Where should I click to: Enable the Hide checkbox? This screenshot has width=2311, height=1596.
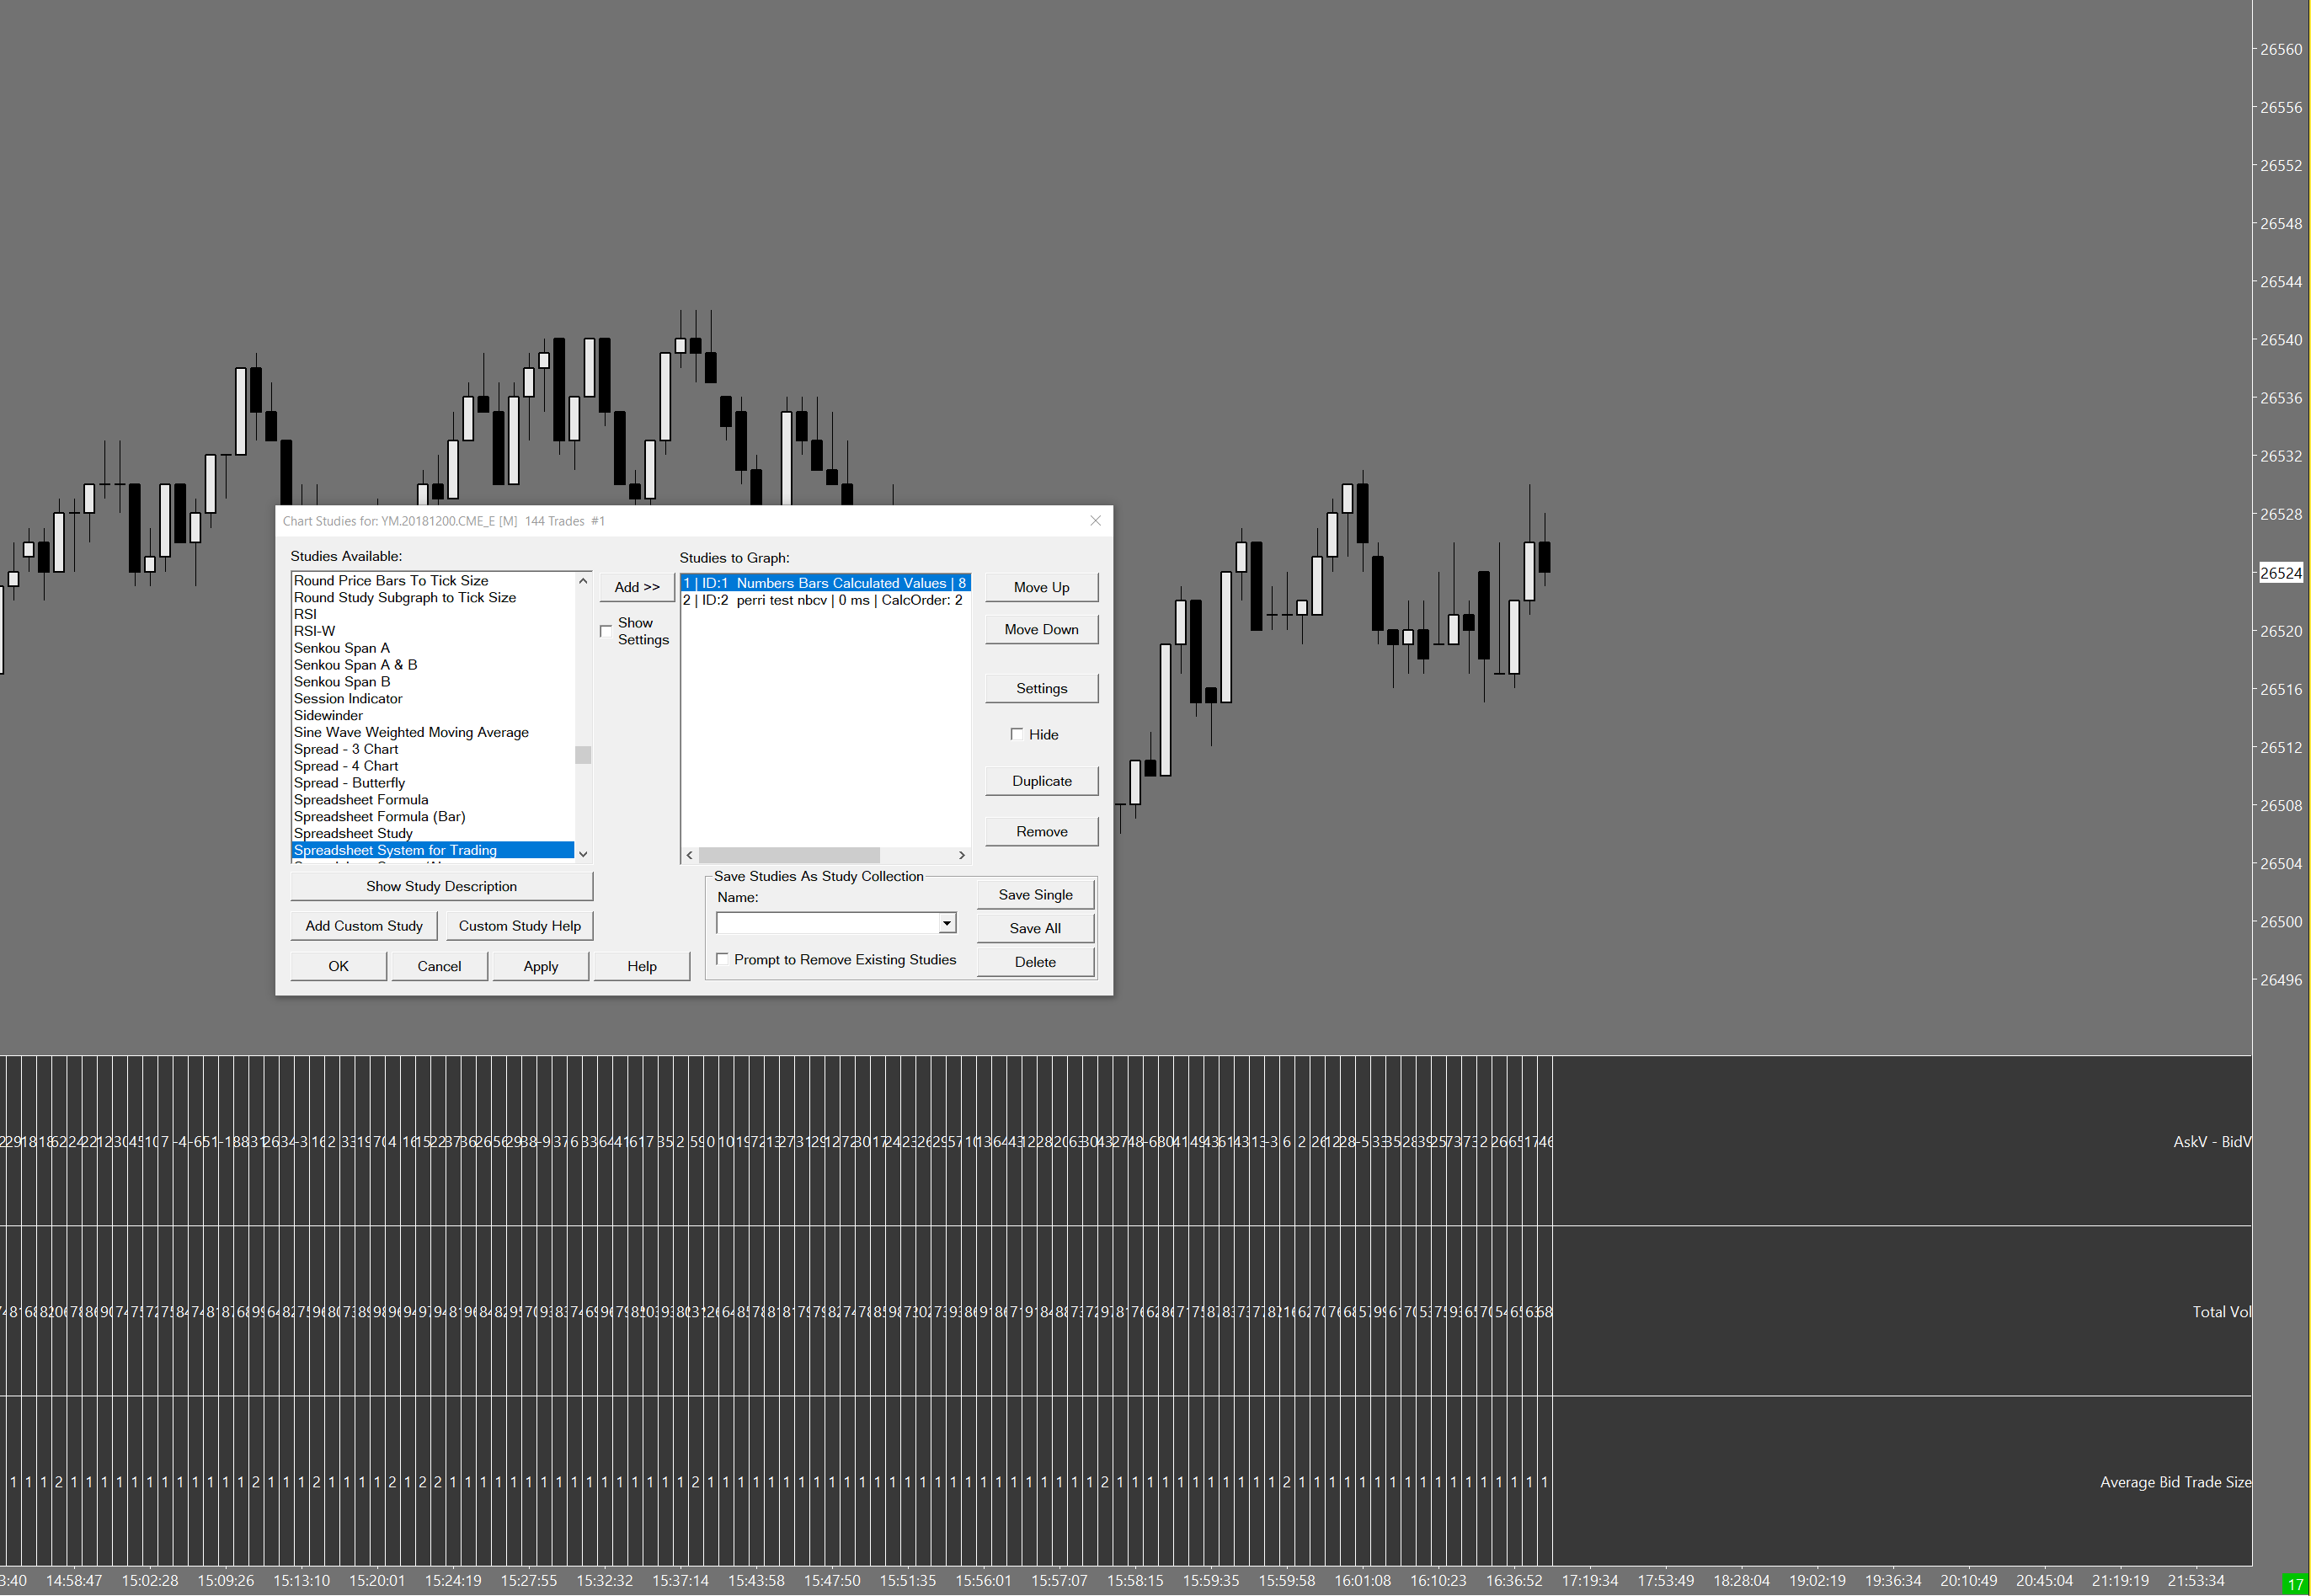pos(1017,734)
